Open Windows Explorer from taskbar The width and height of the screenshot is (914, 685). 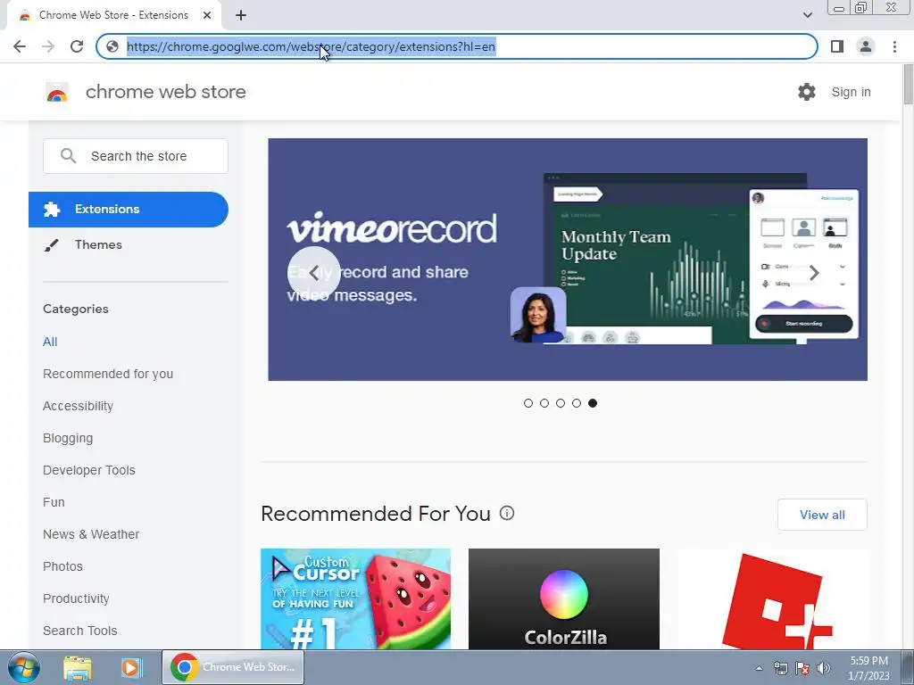pyautogui.click(x=78, y=667)
